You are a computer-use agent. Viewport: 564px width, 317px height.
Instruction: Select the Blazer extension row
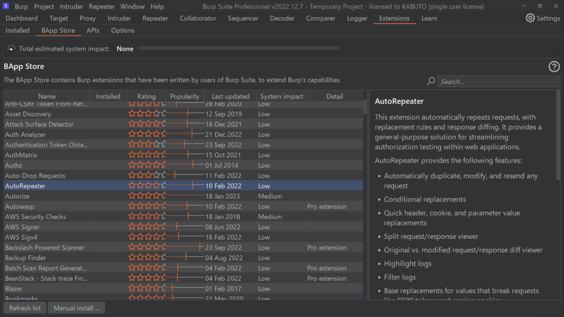183,289
